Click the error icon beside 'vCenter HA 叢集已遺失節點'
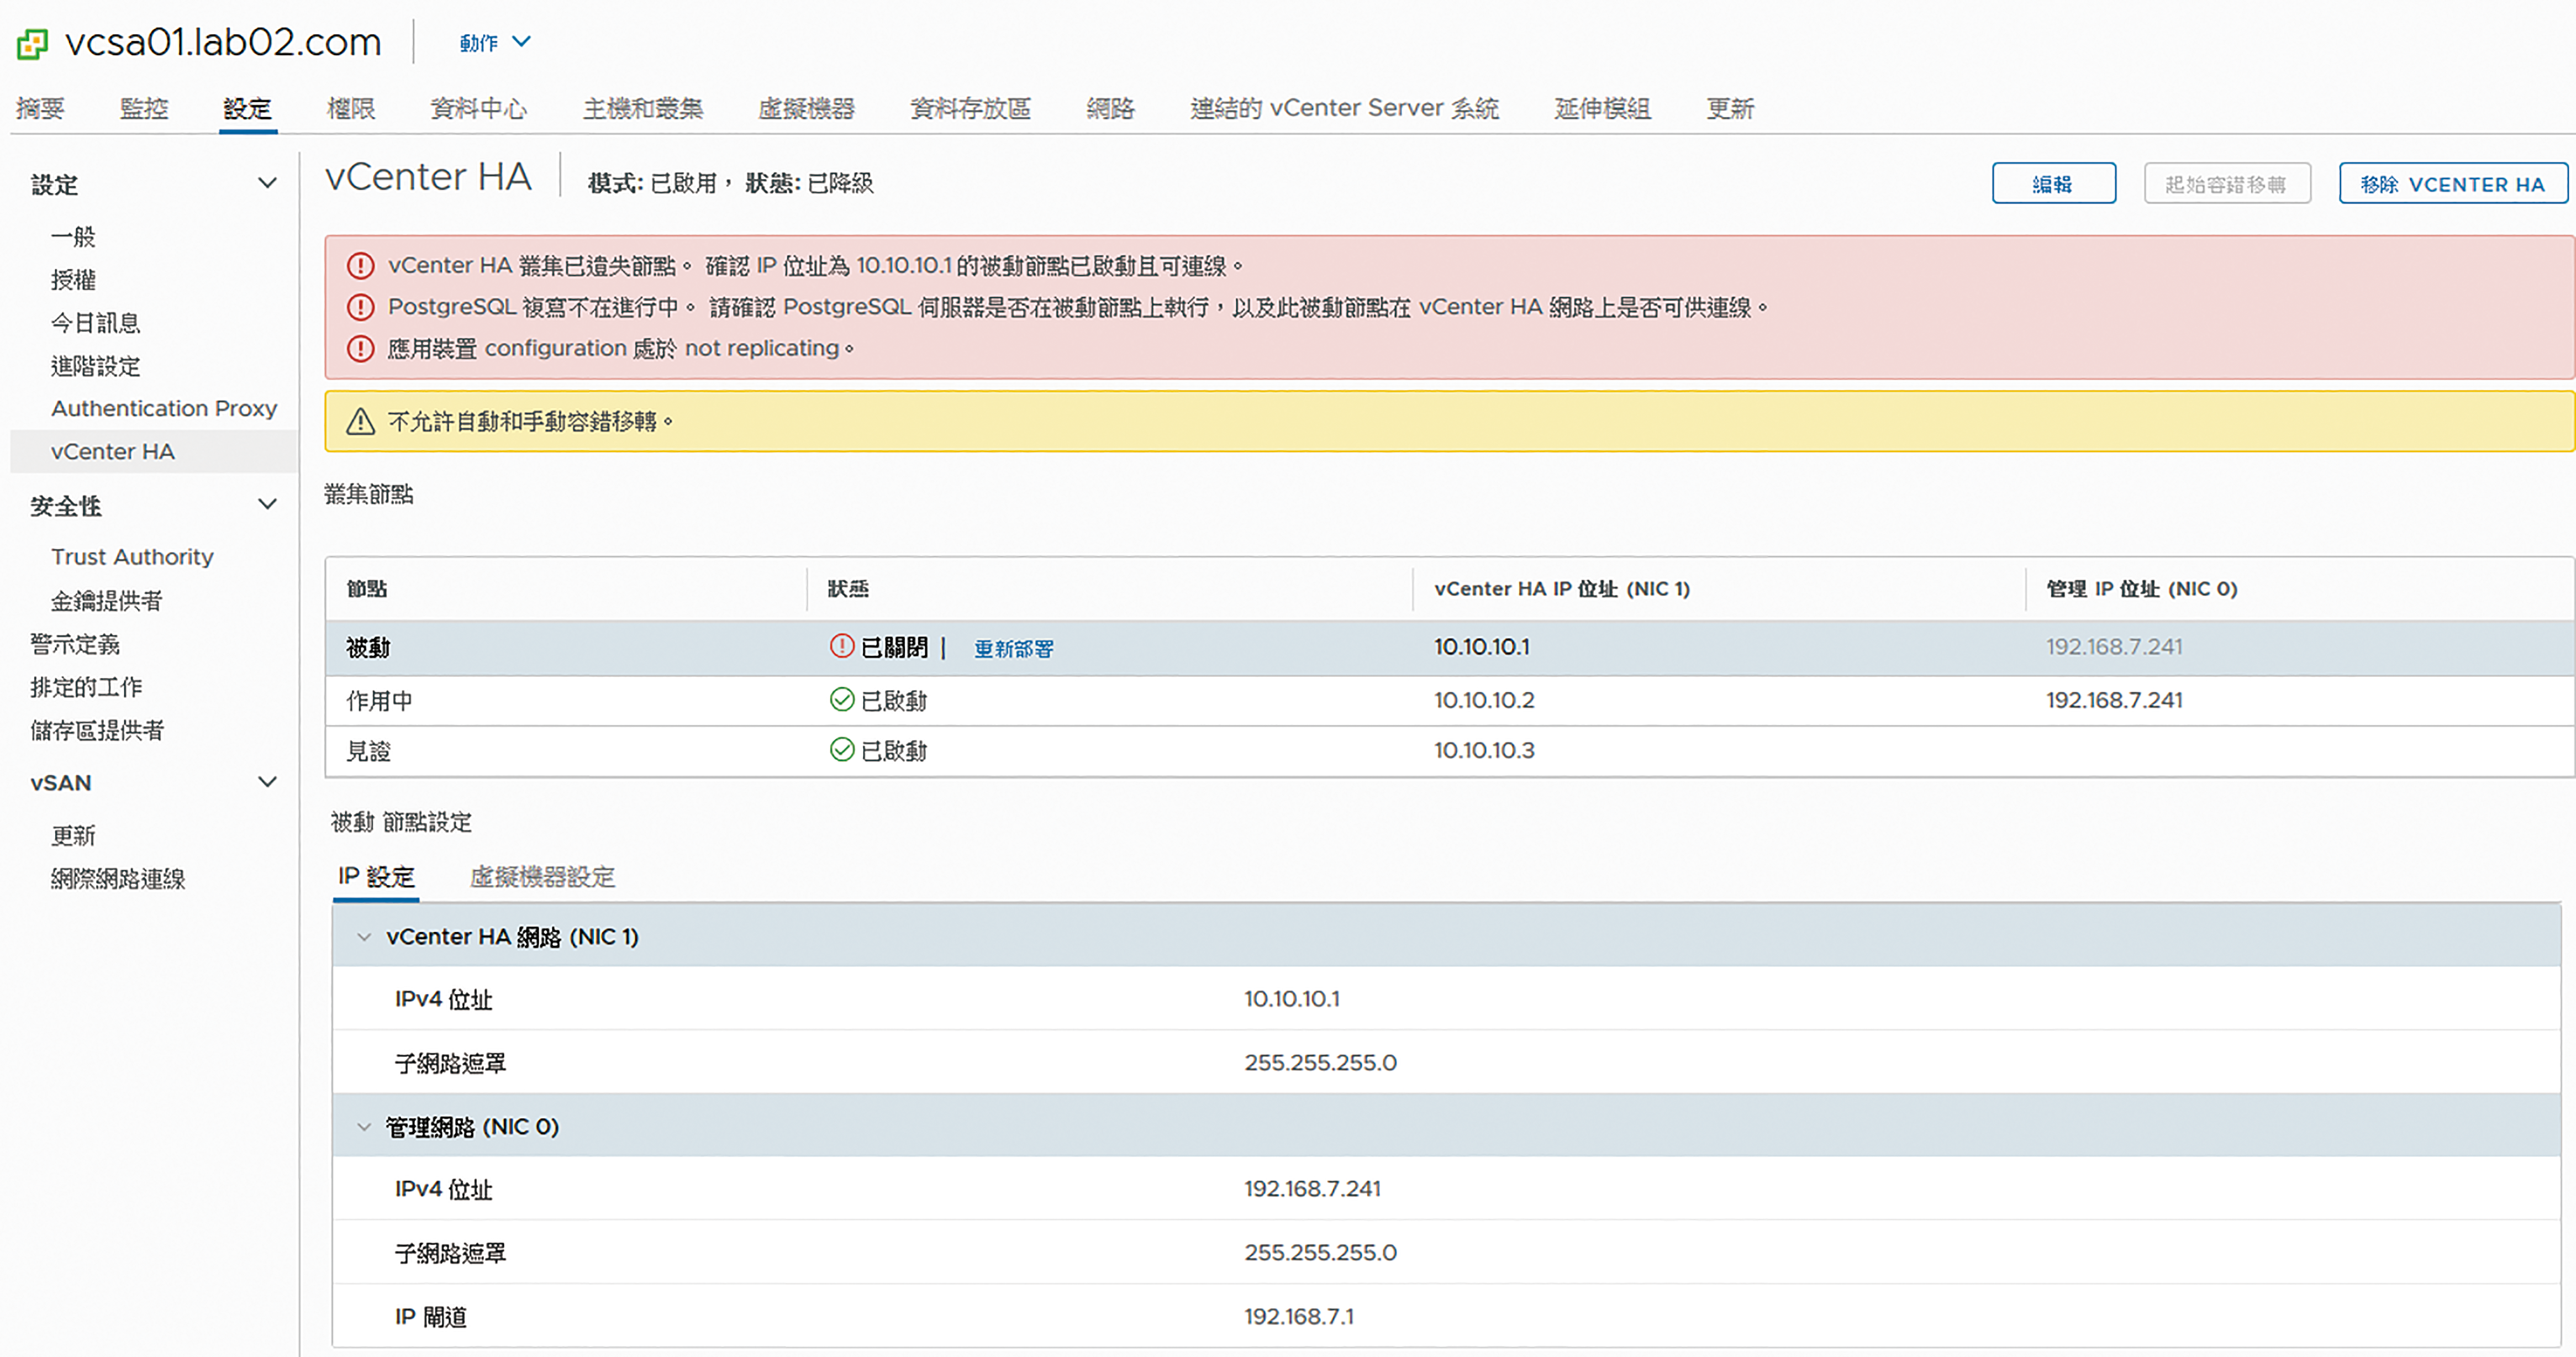The height and width of the screenshot is (1357, 2576). 360,265
